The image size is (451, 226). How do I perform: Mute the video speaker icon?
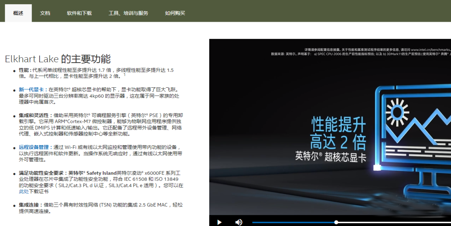point(239,222)
